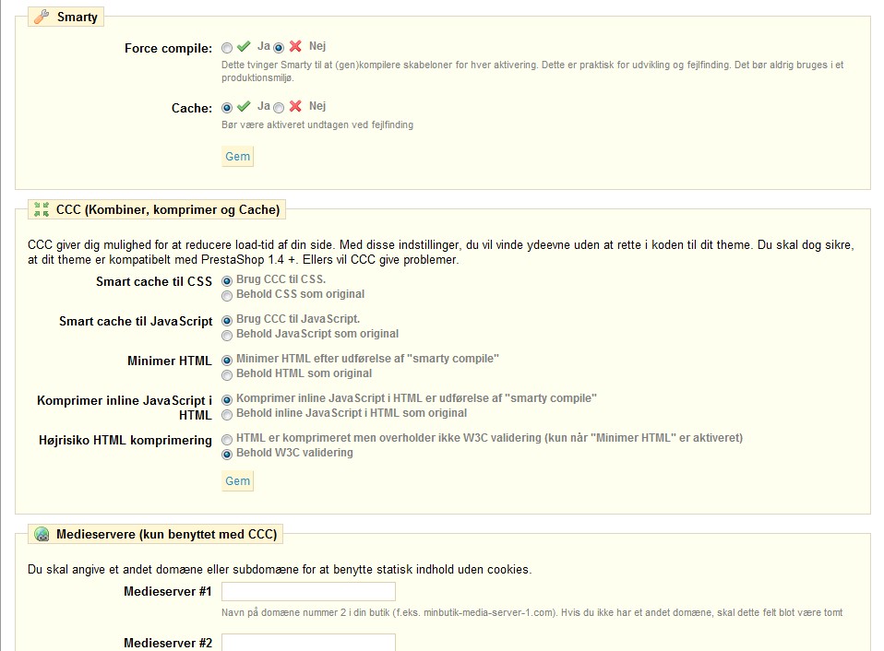
Task: Click 'Højrisiko HTML komprimering' label
Action: 125,441
